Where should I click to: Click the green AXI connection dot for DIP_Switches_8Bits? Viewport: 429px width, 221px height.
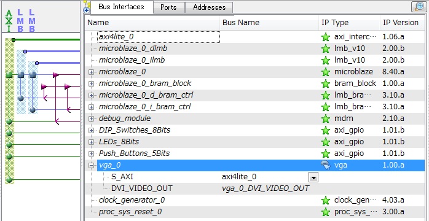(x=9, y=133)
